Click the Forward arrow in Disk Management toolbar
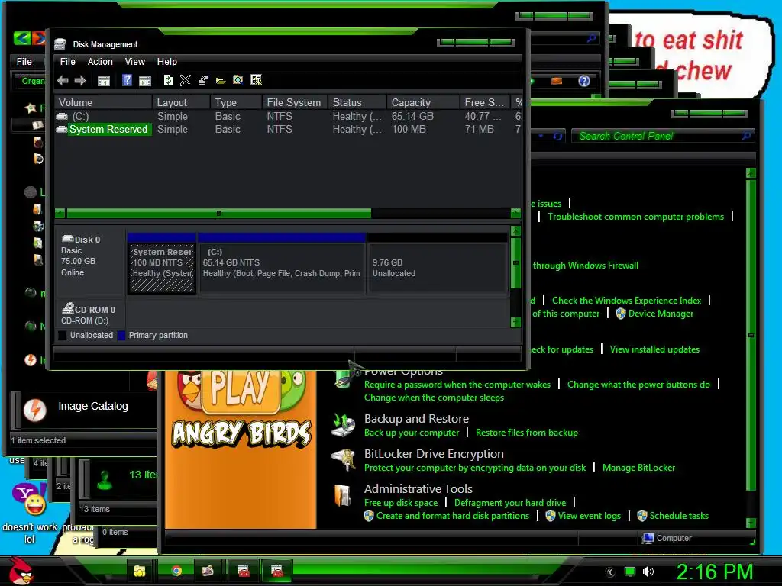Image resolution: width=782 pixels, height=586 pixels. 79,80
